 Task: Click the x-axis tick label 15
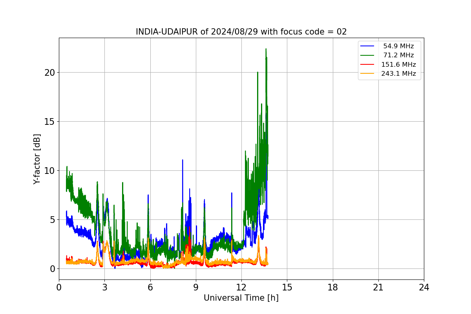click(287, 287)
